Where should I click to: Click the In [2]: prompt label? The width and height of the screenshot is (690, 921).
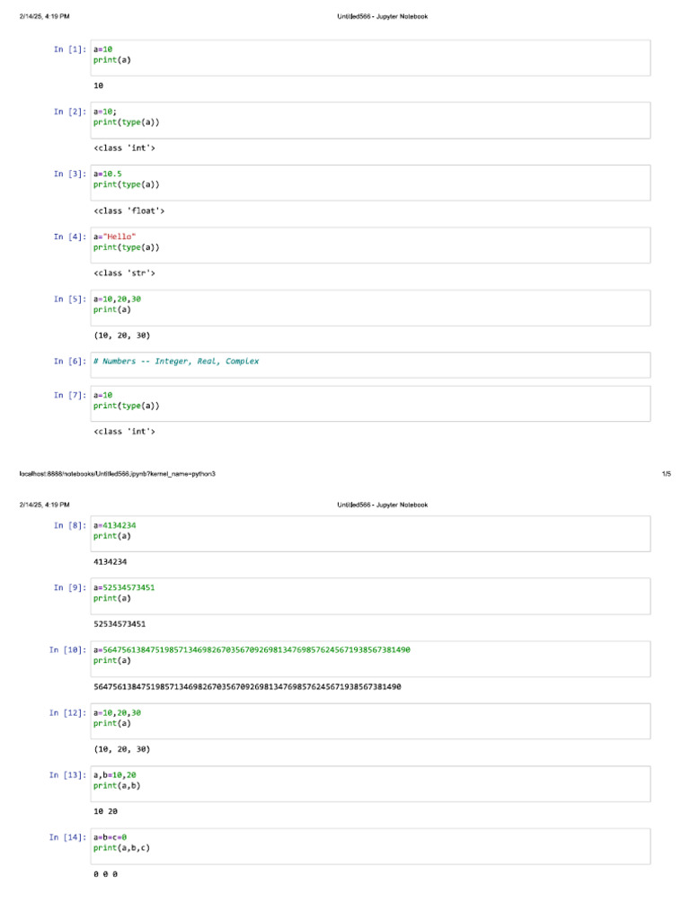(70, 112)
